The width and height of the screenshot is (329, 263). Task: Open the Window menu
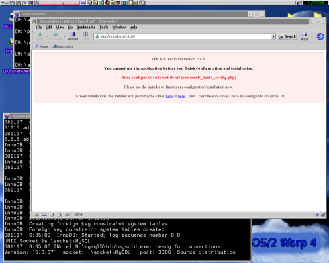[119, 28]
